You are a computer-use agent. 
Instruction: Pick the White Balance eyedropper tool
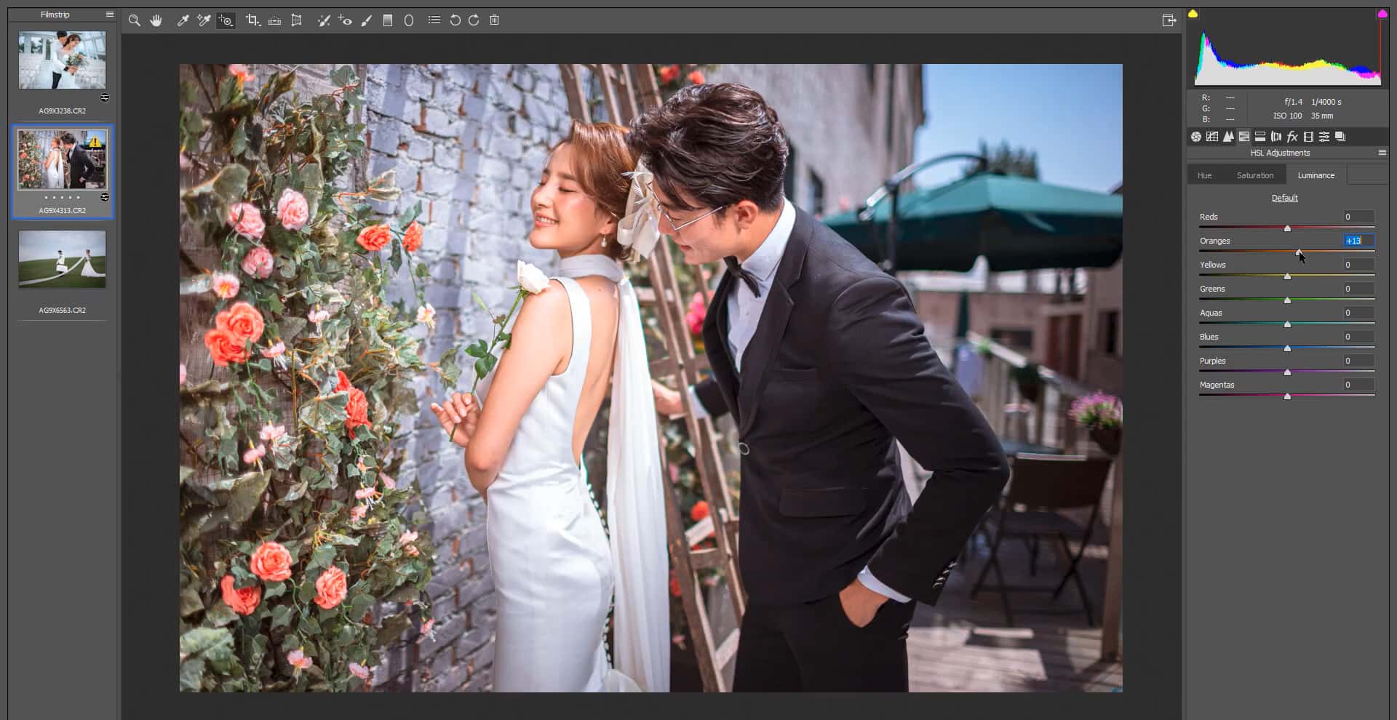(x=183, y=20)
